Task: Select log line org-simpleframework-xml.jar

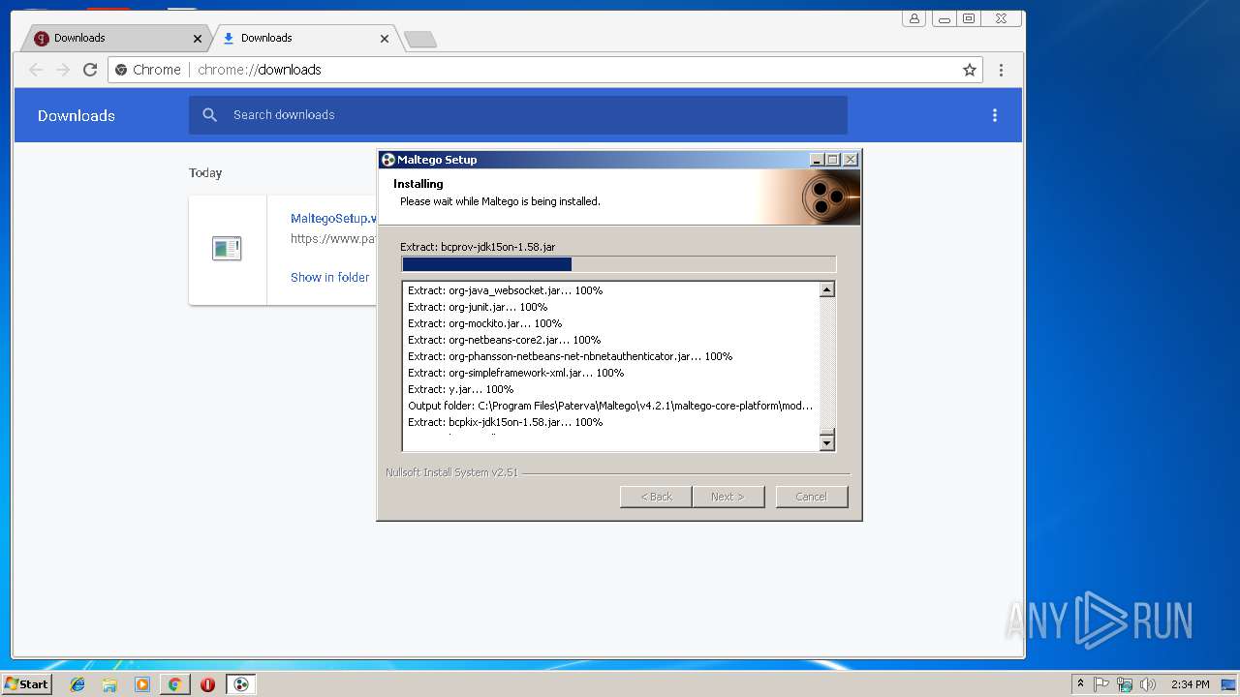Action: (x=515, y=373)
